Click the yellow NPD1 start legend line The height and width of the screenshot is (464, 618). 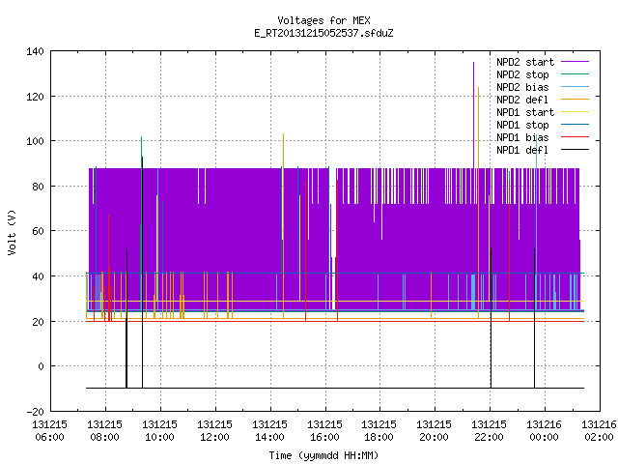click(575, 112)
